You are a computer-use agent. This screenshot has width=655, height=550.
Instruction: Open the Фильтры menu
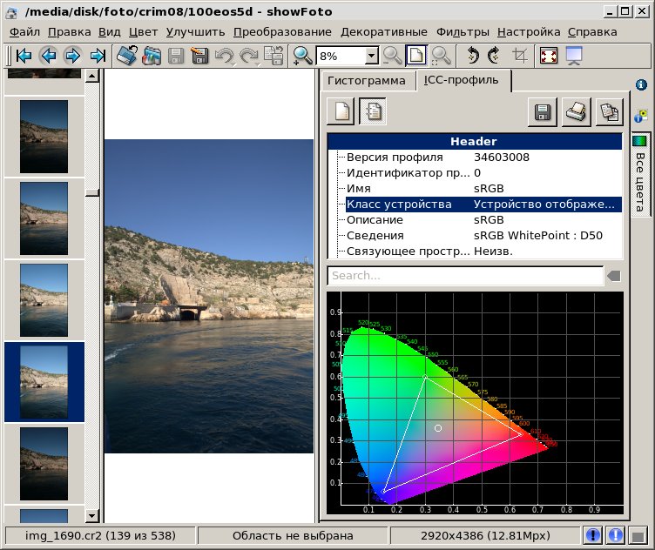pos(462,31)
